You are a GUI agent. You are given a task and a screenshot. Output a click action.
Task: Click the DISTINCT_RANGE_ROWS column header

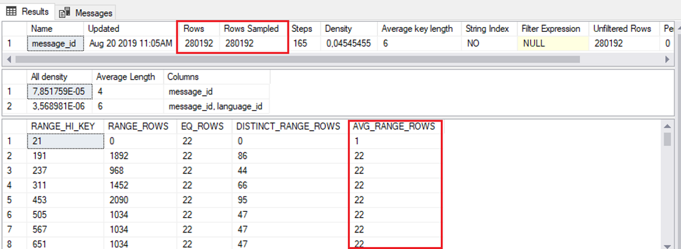[x=291, y=126]
